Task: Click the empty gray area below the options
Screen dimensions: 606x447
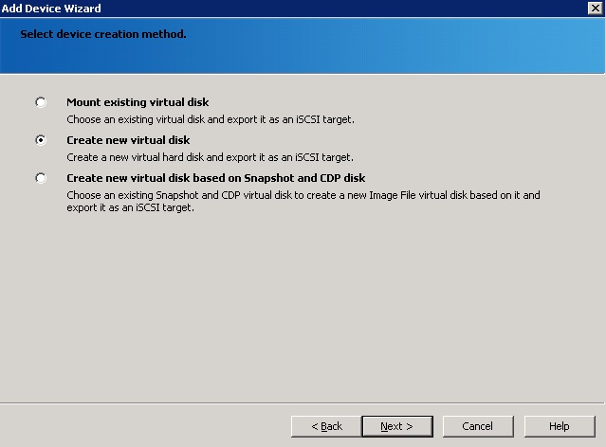Action: click(303, 303)
